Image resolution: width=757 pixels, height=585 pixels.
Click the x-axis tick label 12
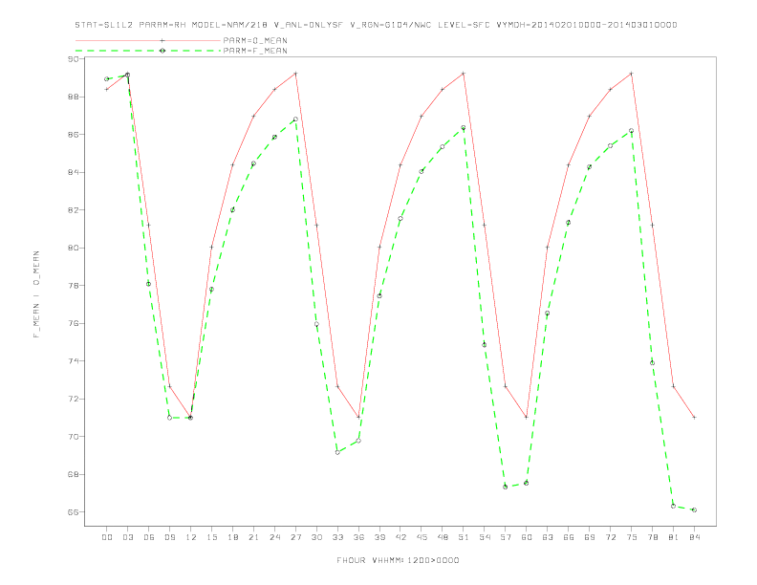[x=191, y=537]
